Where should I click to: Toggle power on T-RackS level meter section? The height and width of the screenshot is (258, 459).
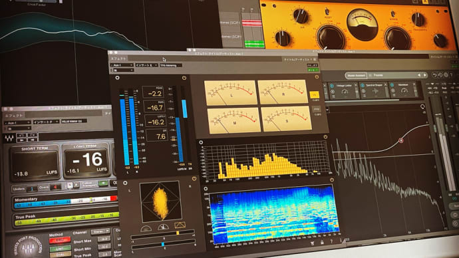click(184, 78)
